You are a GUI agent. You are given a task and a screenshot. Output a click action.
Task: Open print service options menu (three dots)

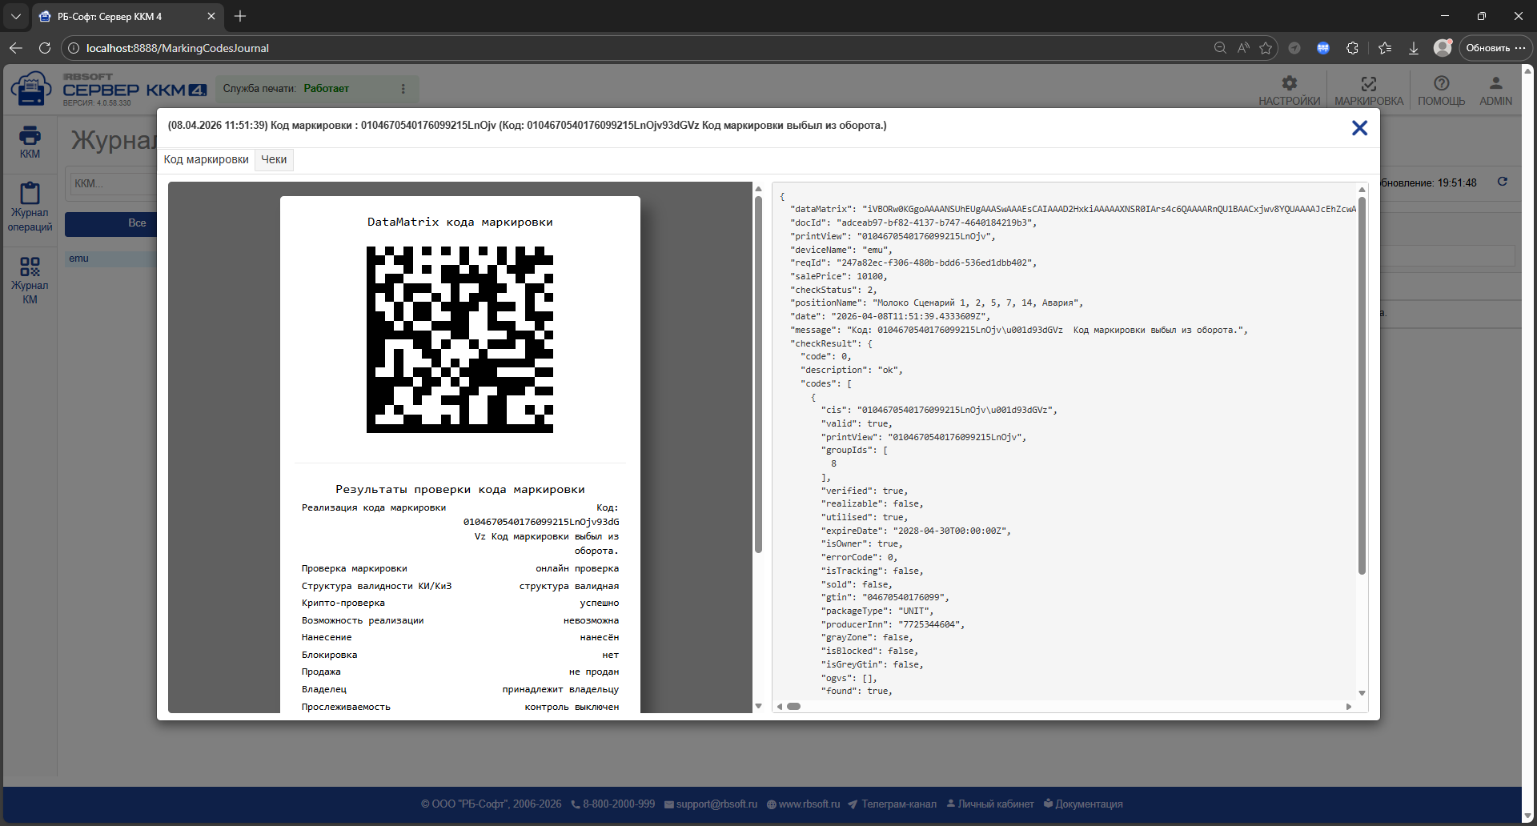pos(403,89)
